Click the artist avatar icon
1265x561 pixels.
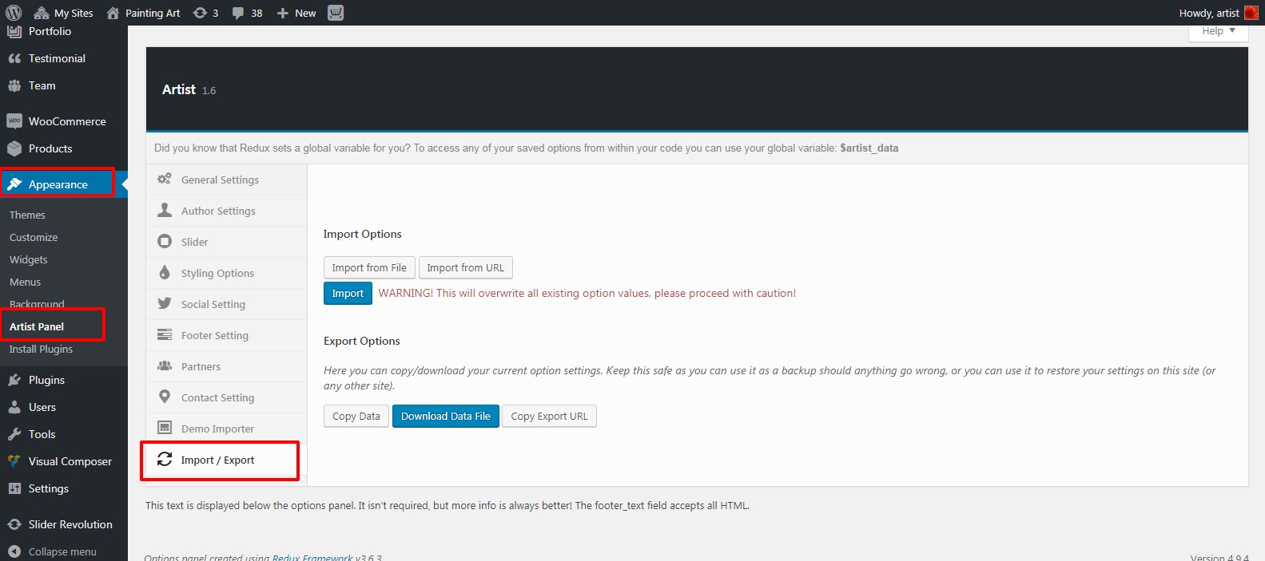[x=1251, y=13]
